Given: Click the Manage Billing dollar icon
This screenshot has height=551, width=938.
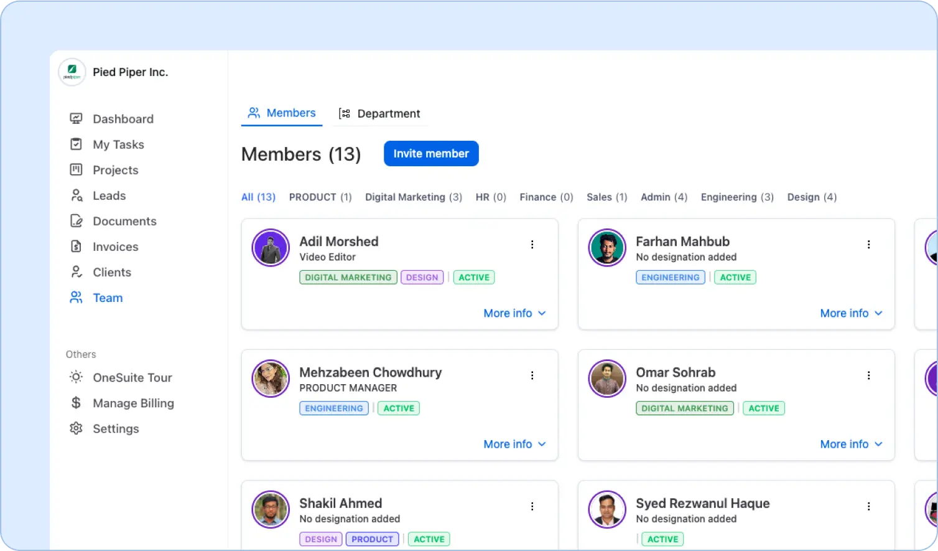Looking at the screenshot, I should tap(76, 403).
